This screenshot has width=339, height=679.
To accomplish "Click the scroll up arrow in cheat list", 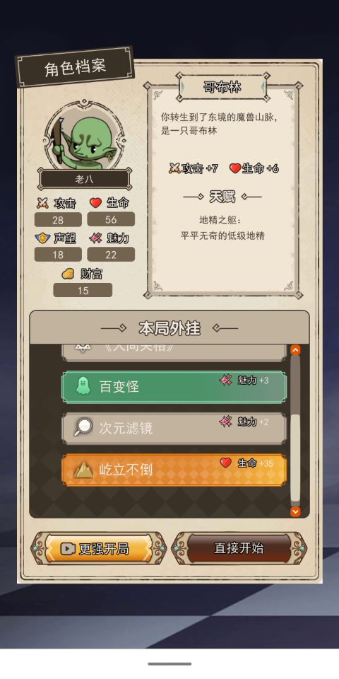I will click(295, 350).
